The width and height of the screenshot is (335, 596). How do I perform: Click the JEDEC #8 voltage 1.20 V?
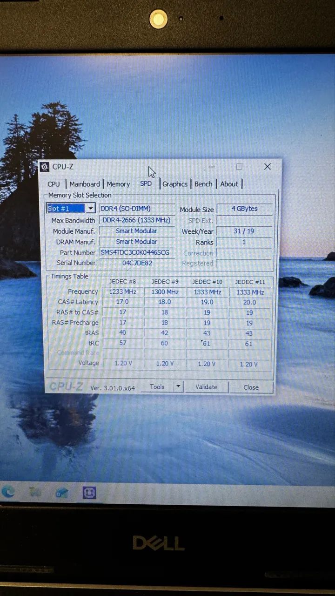[123, 364]
